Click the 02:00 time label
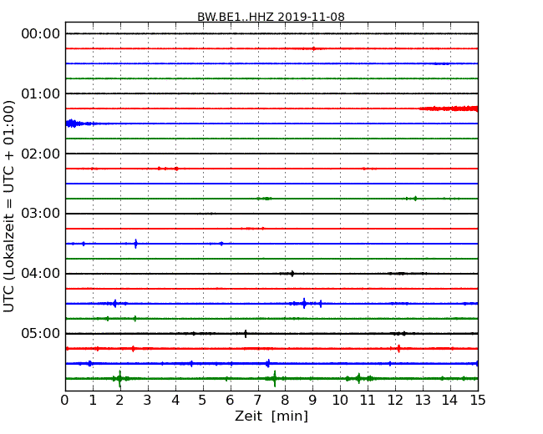 point(41,154)
